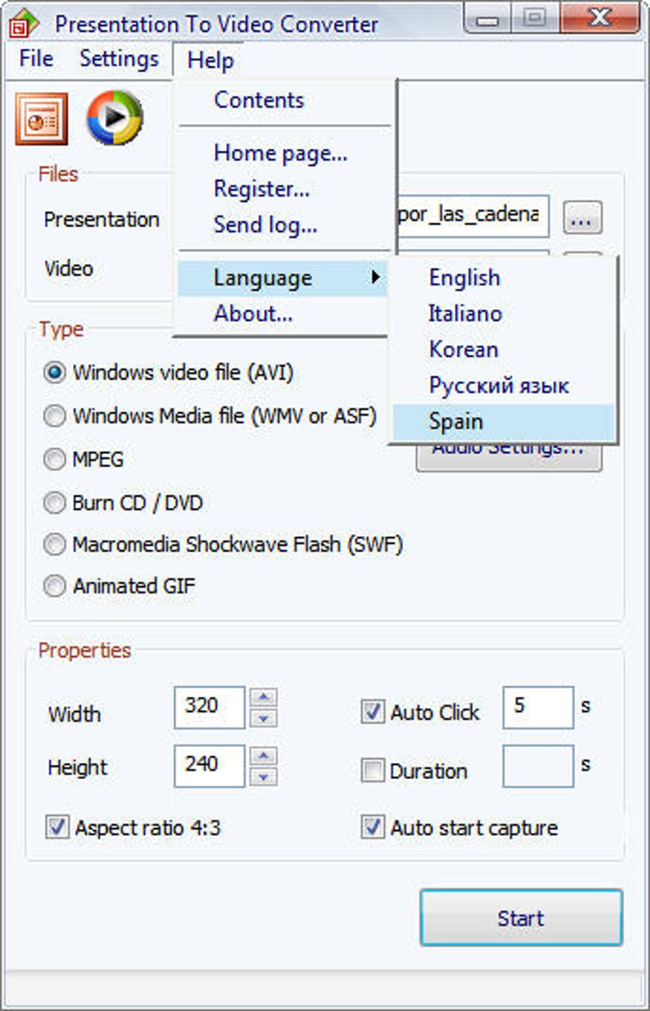650x1011 pixels.
Task: Close the Presentation To Video Converter window
Action: [x=600, y=18]
